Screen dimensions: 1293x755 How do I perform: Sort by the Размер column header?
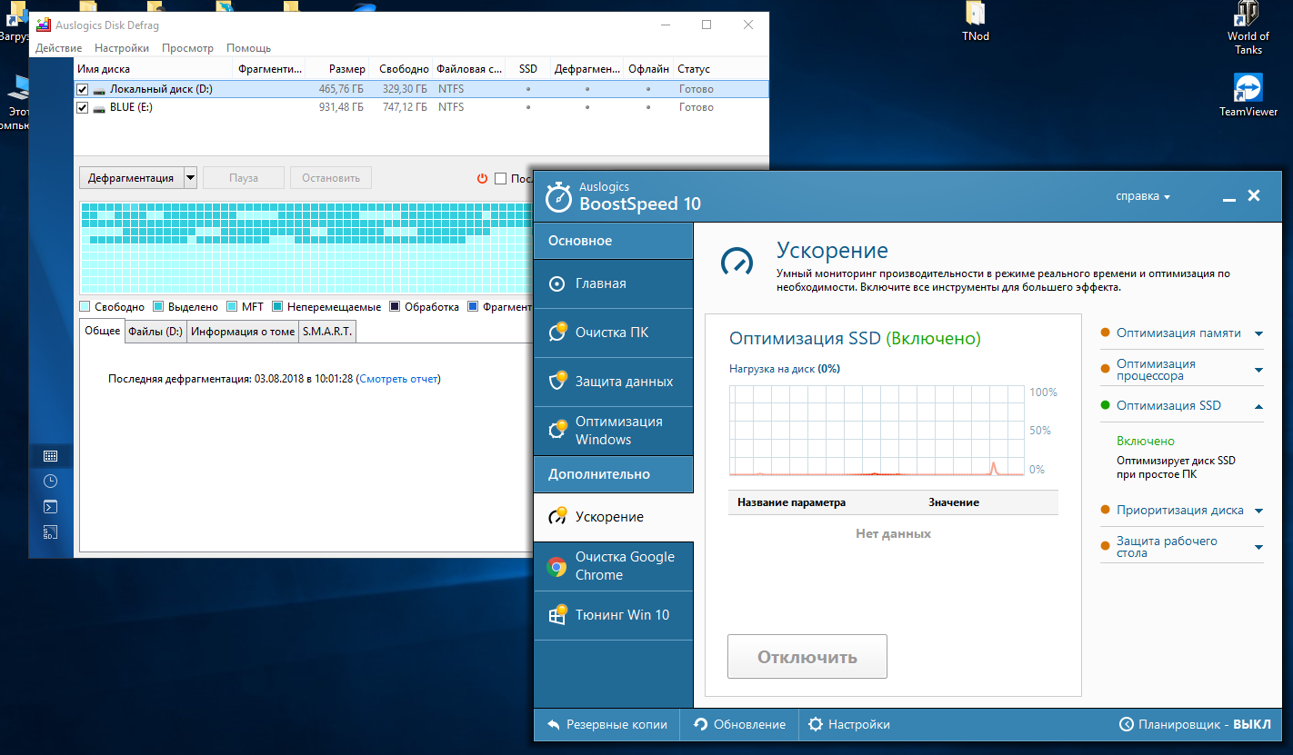337,69
